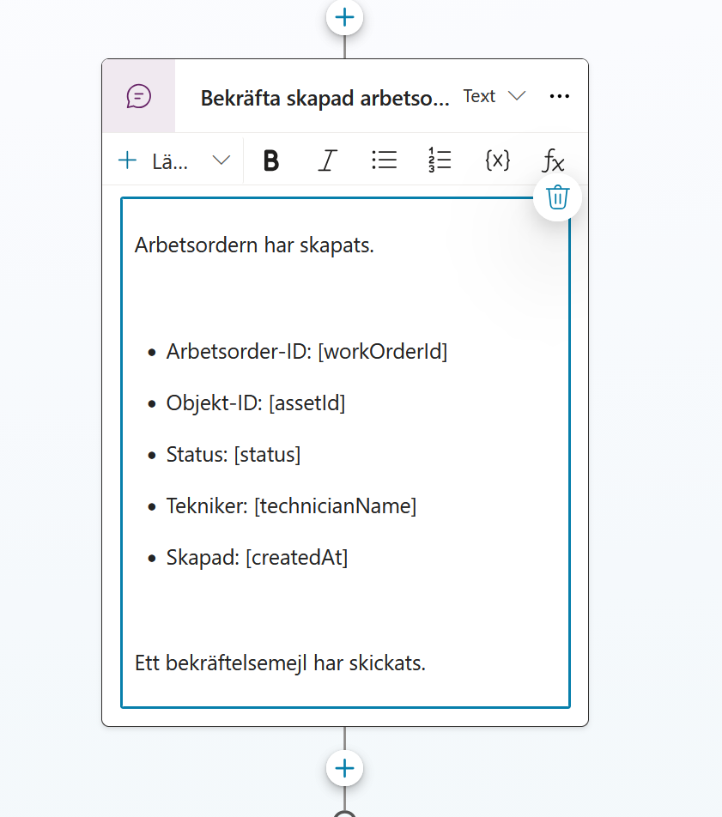
Task: Open the node's three-dot more options menu
Action: click(560, 96)
